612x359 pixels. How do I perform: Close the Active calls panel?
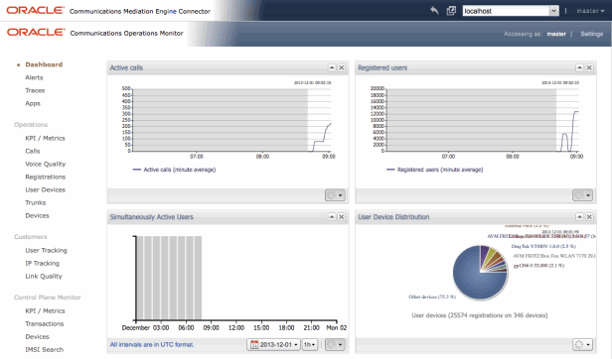(x=341, y=67)
